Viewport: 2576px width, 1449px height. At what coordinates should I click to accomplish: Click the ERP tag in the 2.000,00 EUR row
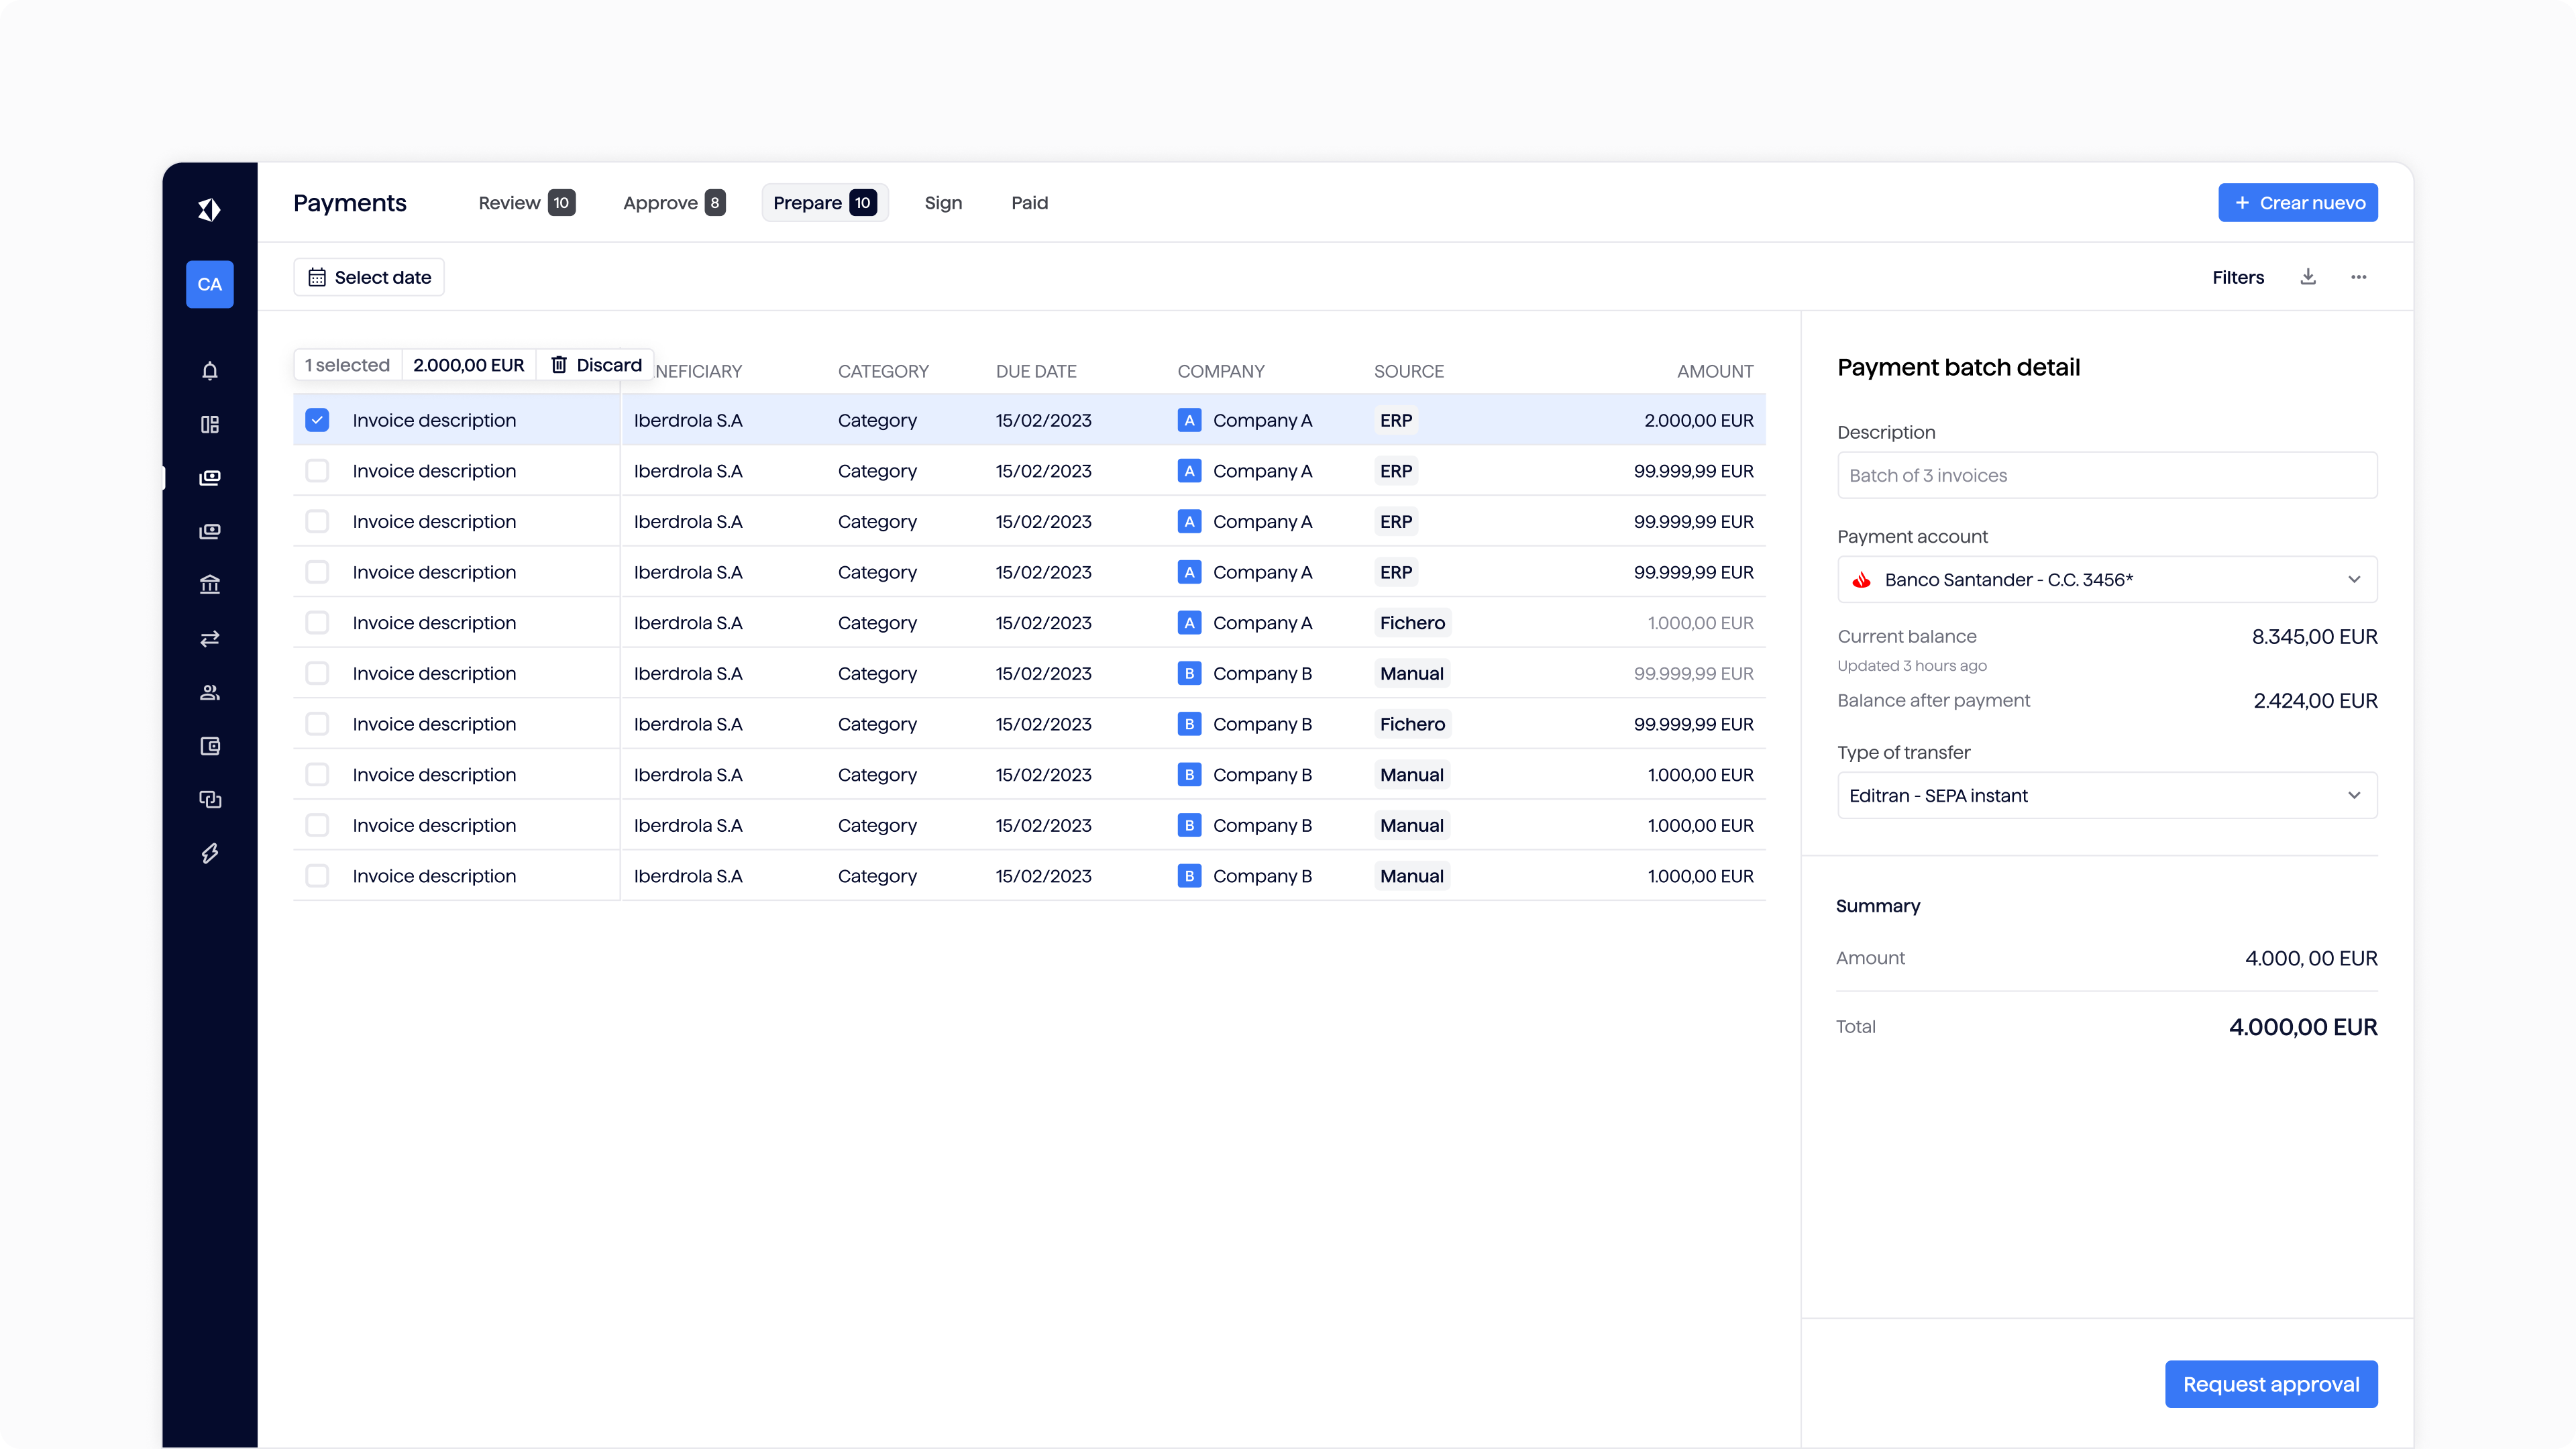[x=1396, y=420]
